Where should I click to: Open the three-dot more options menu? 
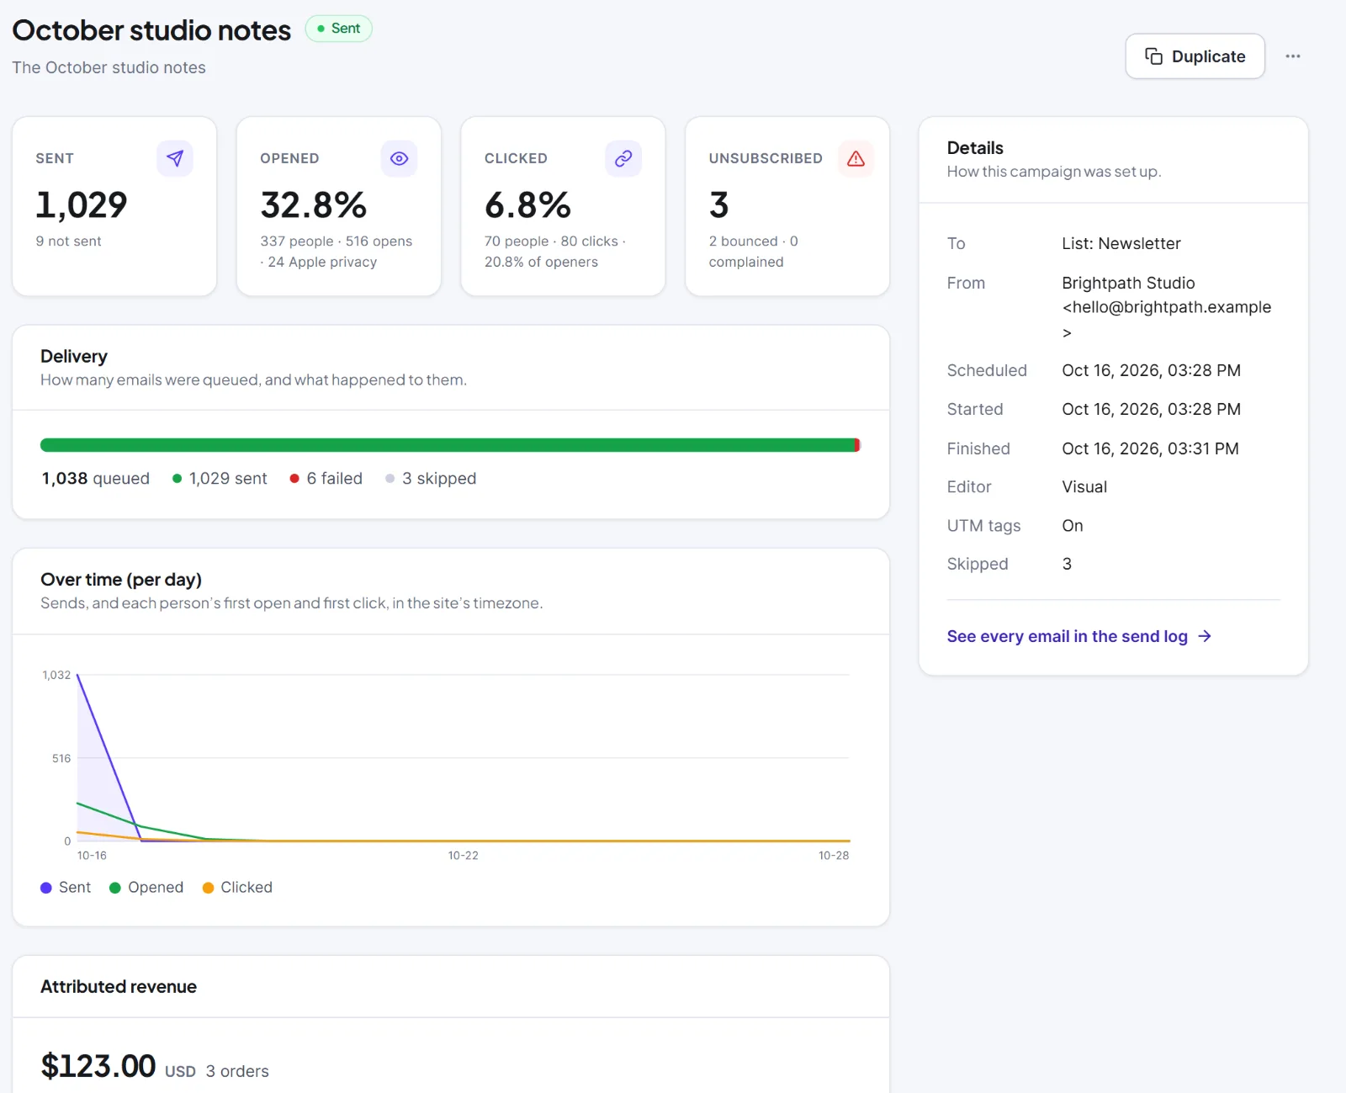[x=1293, y=56]
